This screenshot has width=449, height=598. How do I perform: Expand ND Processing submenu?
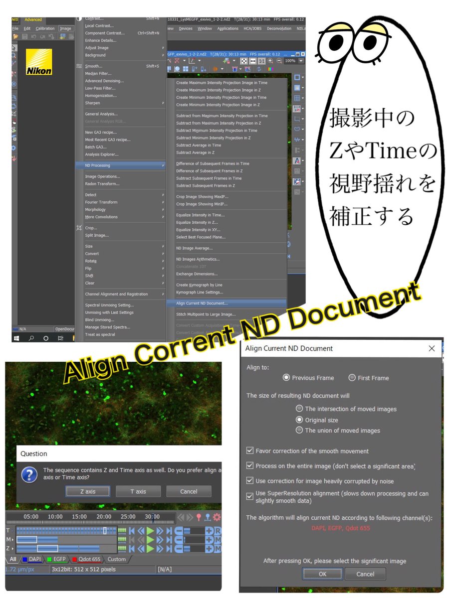(120, 165)
